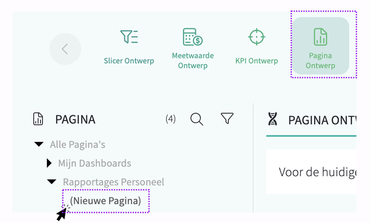Viewport: 370px width, 223px height.
Task: Switch to the Slicer Ontwerp text label
Action: [129, 61]
